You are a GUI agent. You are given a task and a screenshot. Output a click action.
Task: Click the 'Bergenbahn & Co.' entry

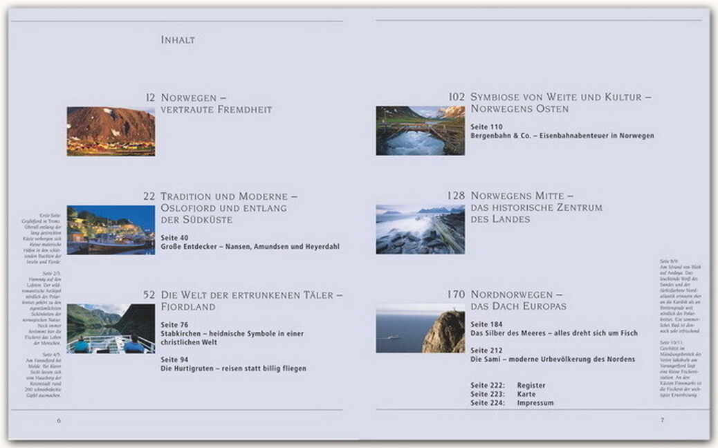pos(562,136)
